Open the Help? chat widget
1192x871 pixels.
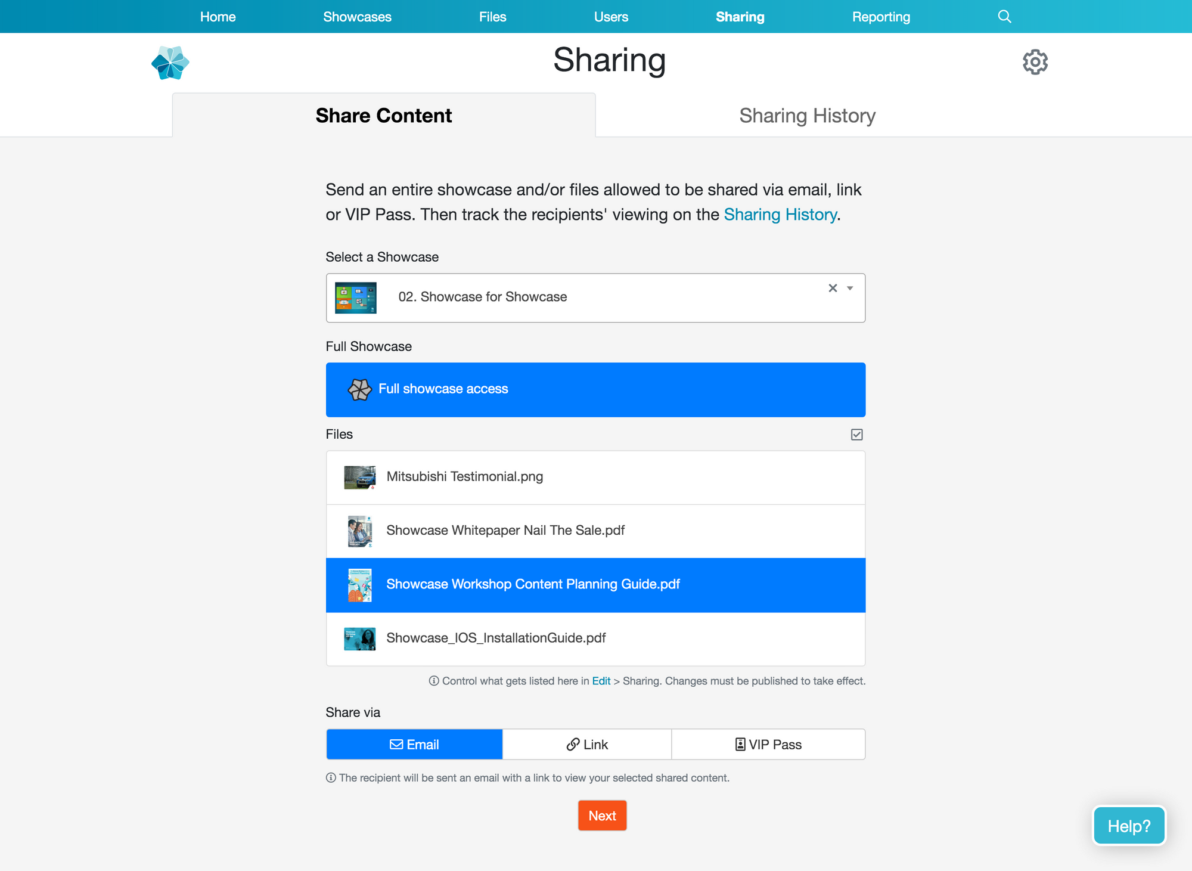1128,826
